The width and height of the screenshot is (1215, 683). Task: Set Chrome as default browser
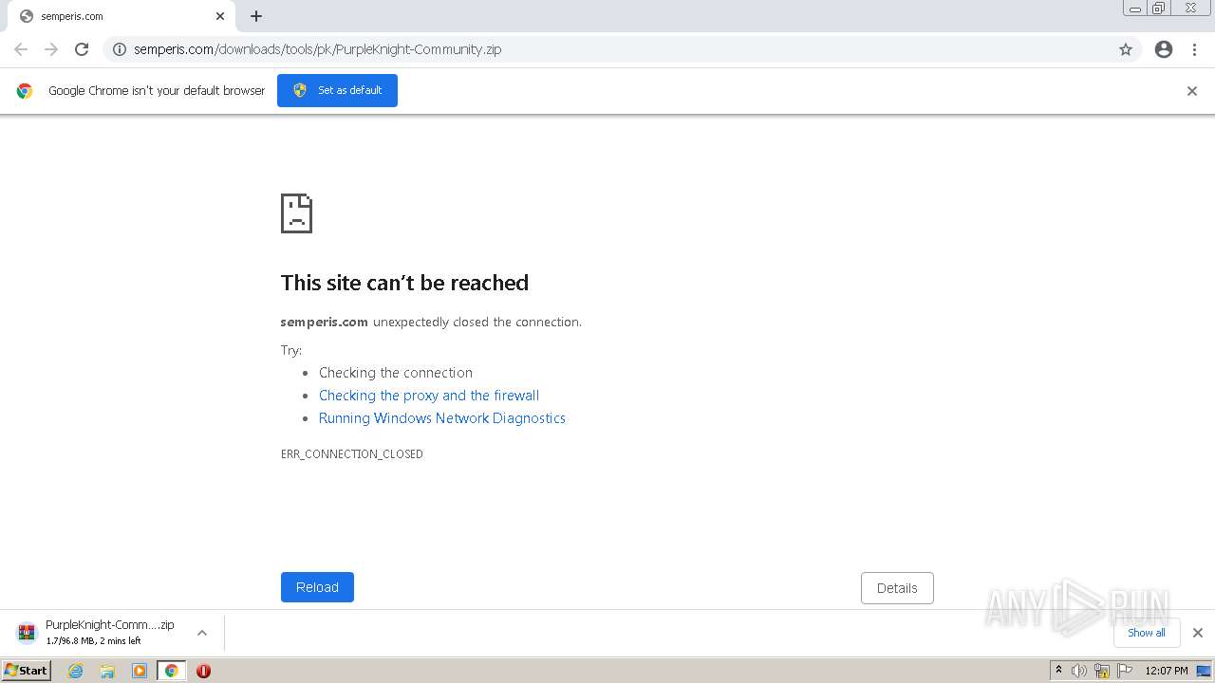coord(337,90)
